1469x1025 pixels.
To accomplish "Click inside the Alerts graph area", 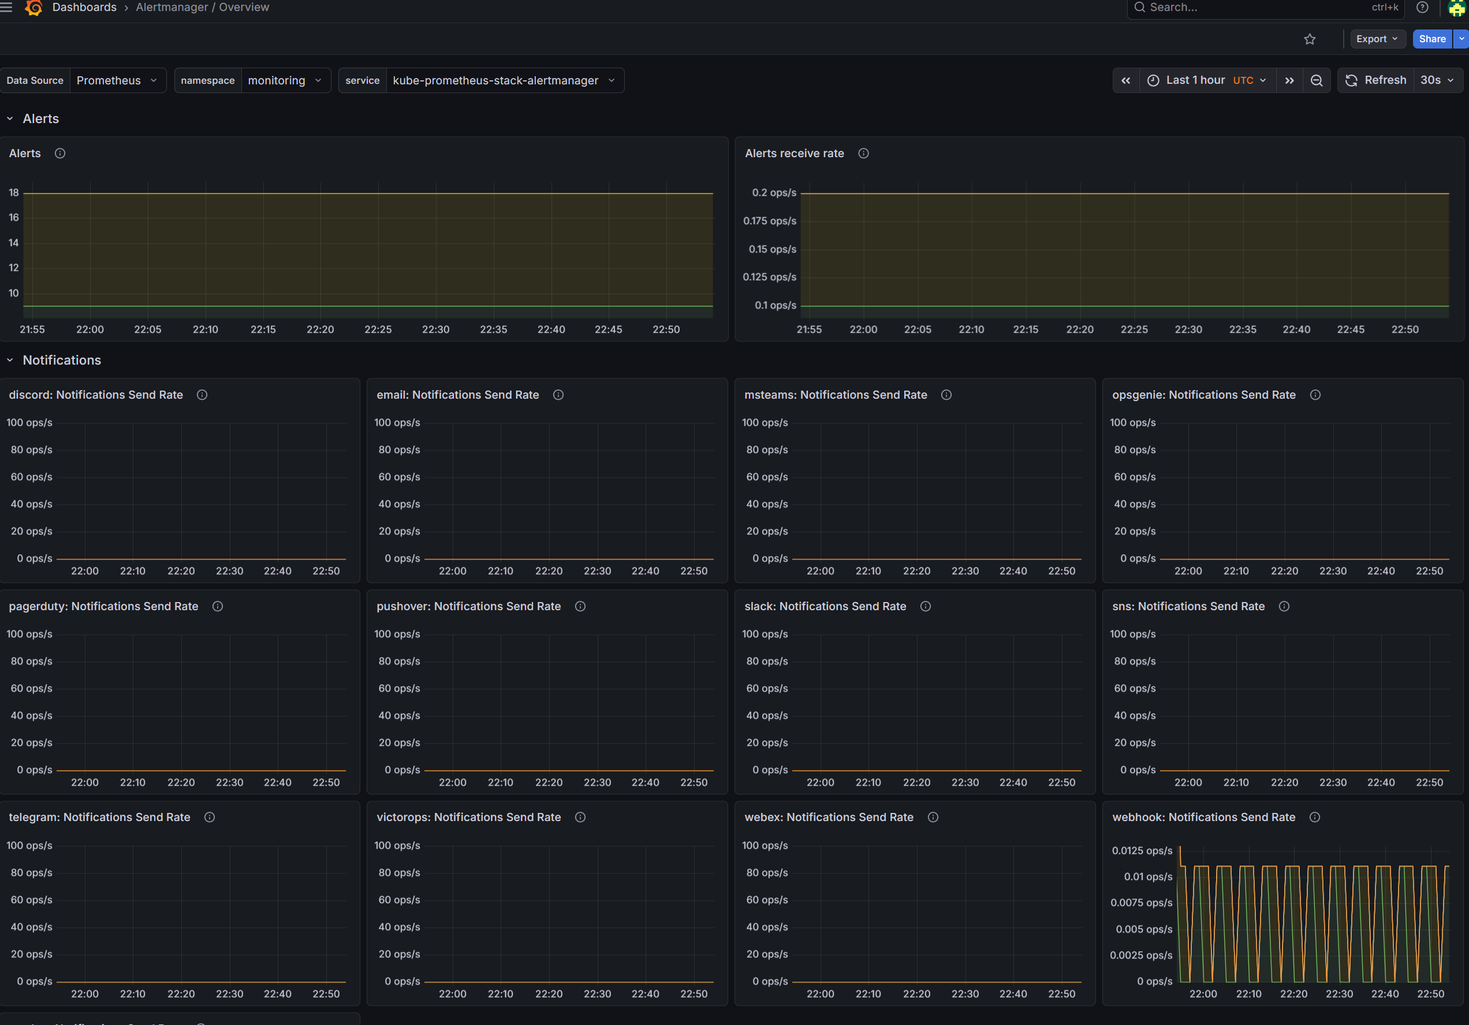I will pos(368,251).
